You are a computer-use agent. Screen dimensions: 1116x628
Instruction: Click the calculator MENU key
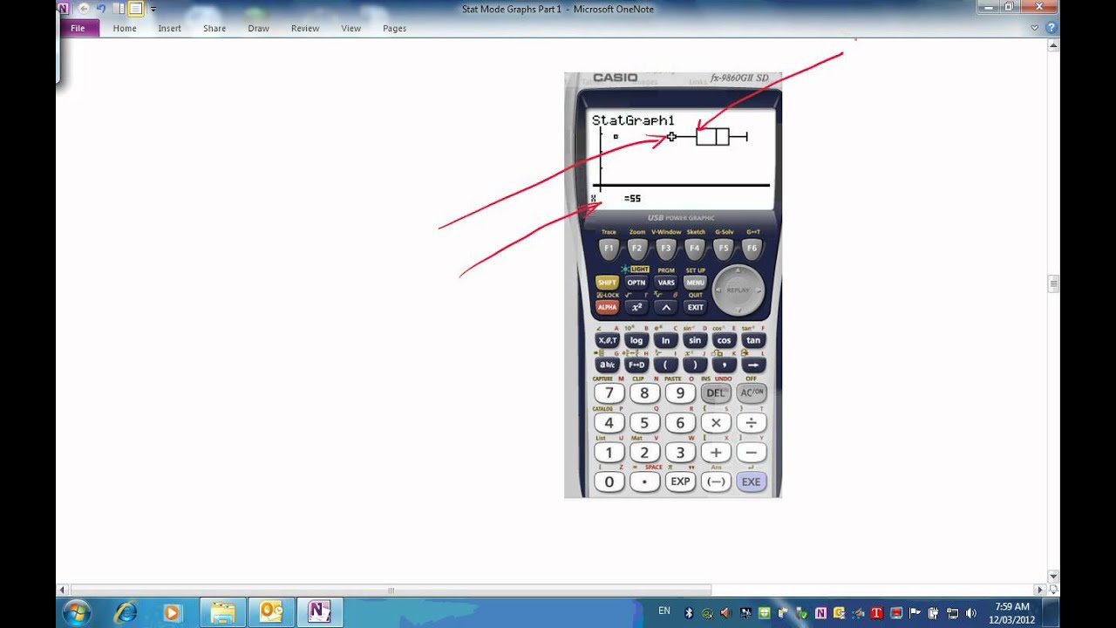[x=695, y=283]
